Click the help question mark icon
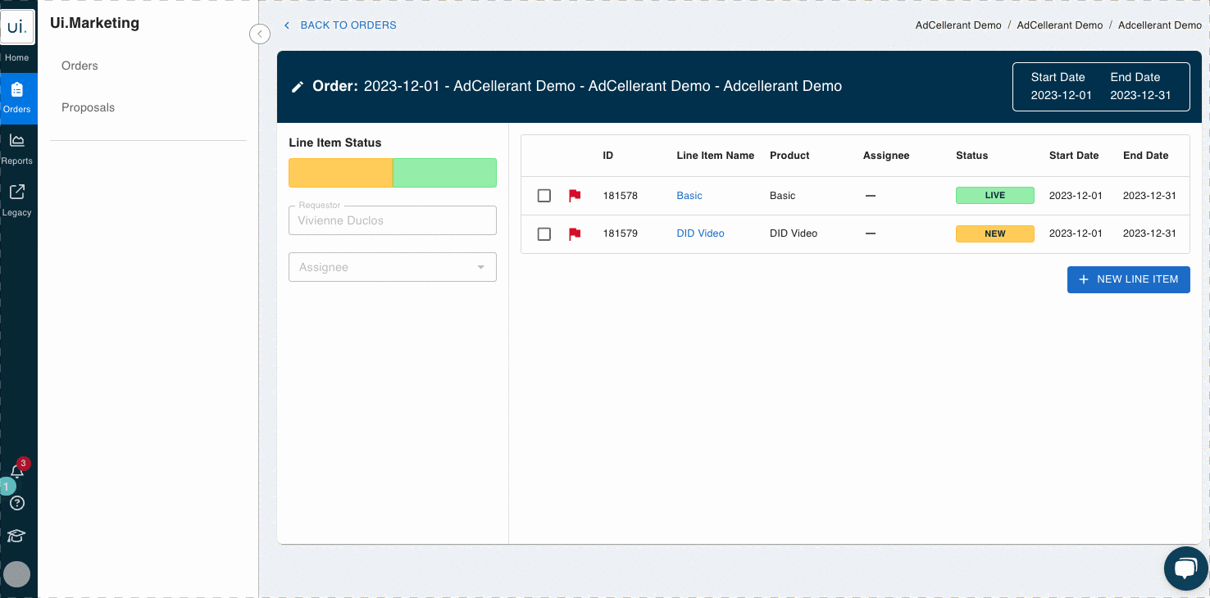1210x598 pixels. tap(17, 503)
